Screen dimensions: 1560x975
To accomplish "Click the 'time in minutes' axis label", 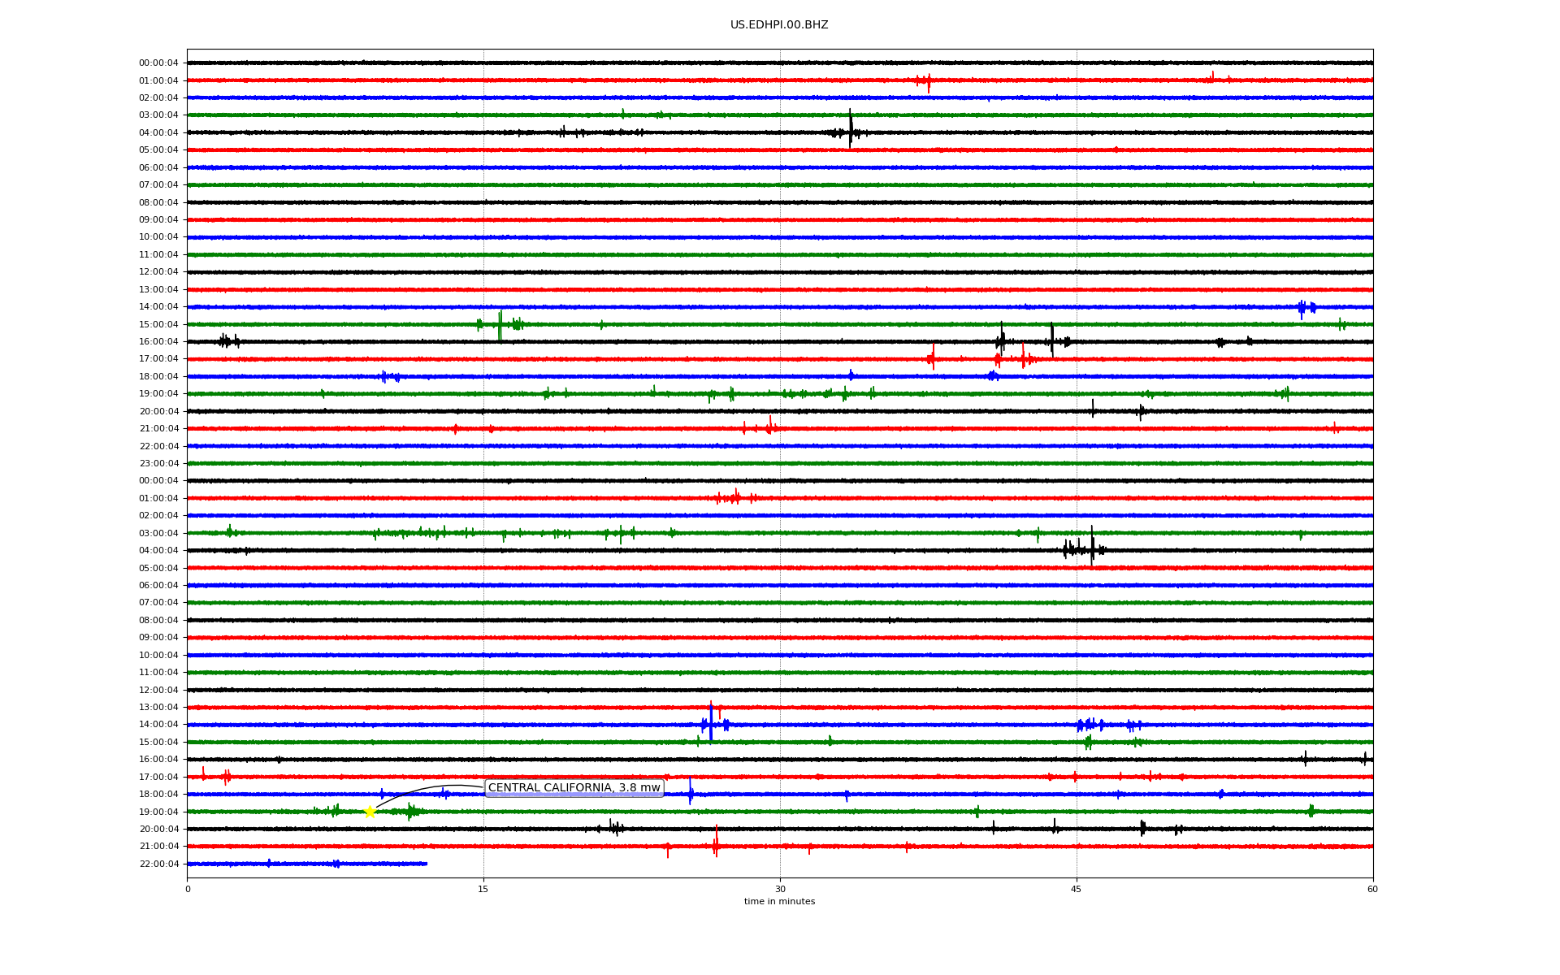I will coord(779,901).
